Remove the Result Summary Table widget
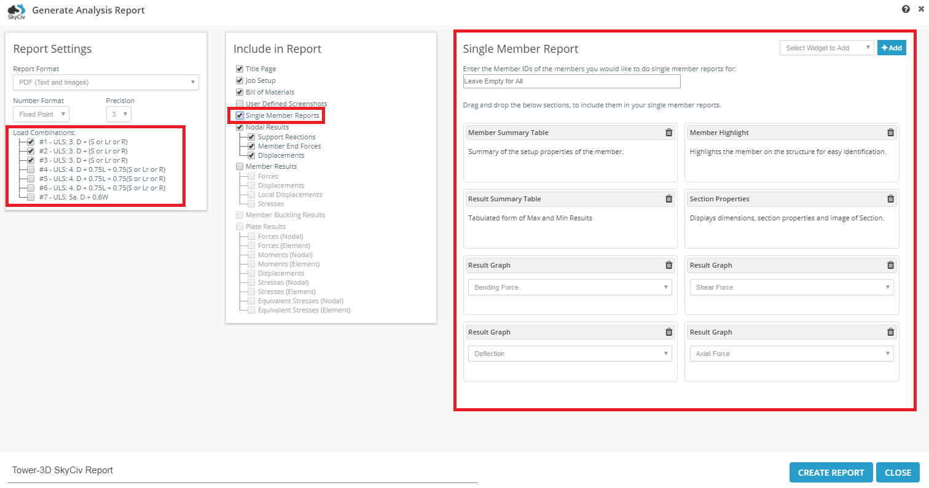This screenshot has width=929, height=488. coord(669,199)
